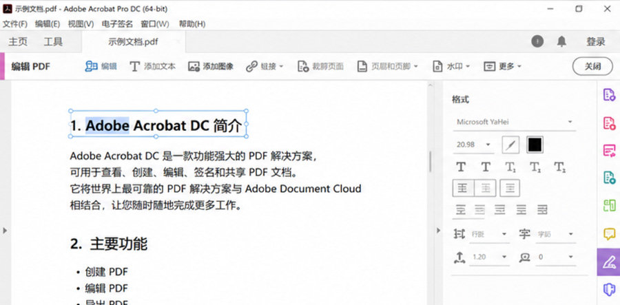Image resolution: width=620 pixels, height=305 pixels.
Task: Click the heading "2. 主要功能"
Action: pos(109,244)
